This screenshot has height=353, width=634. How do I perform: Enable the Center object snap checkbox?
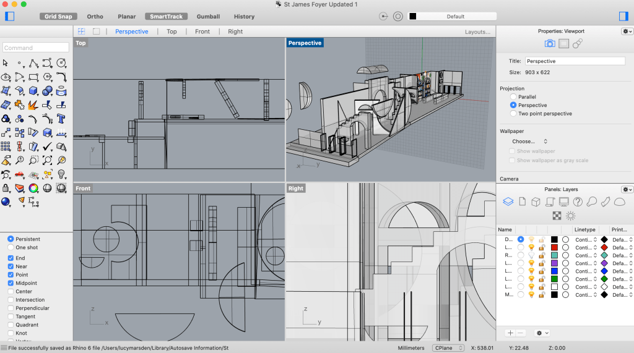click(x=11, y=291)
